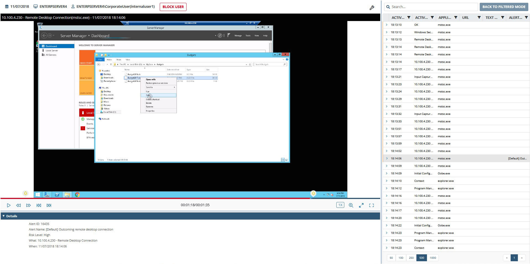Screen dimensions: 530x264
Task: Set page size to 1000
Action: coord(433,258)
